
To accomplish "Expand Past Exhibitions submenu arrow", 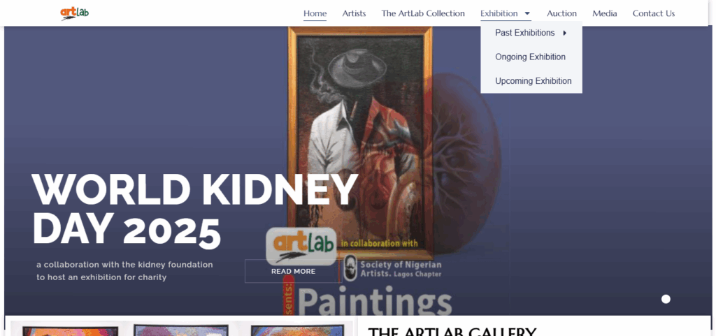I will pos(565,33).
